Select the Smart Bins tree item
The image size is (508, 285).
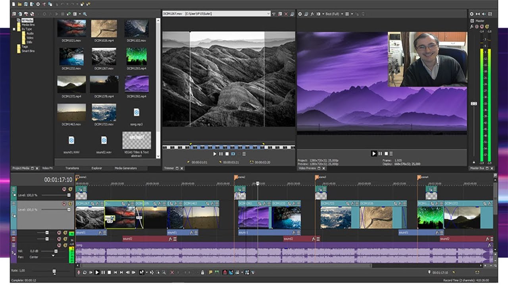click(28, 51)
